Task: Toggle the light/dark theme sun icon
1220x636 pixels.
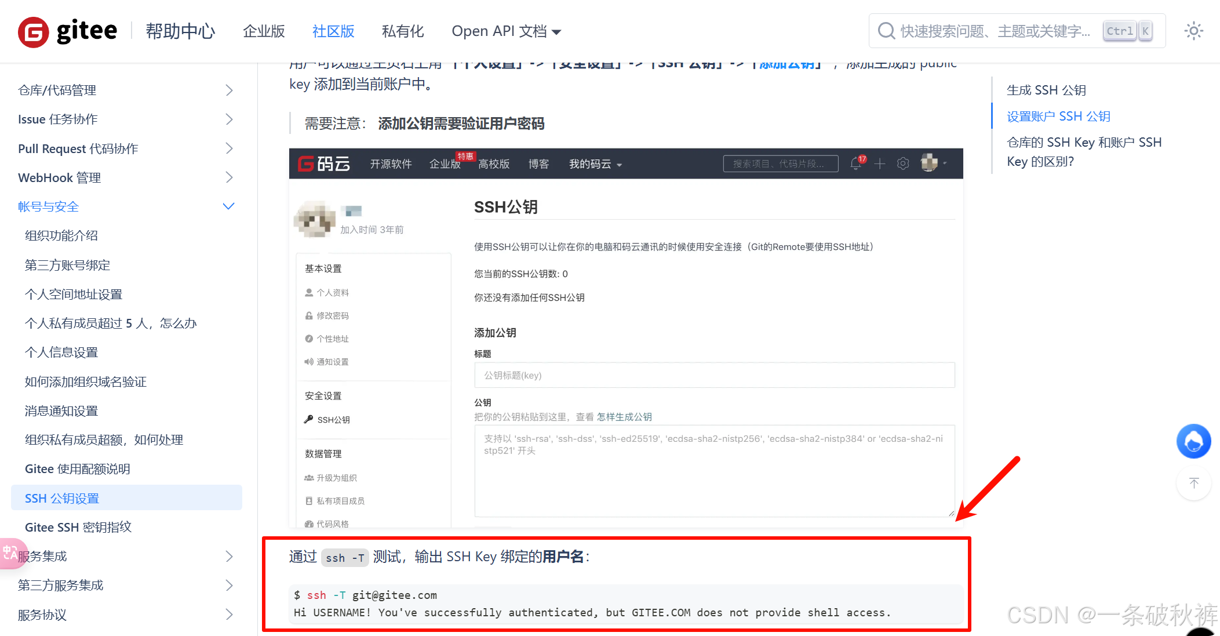Action: pos(1193,31)
